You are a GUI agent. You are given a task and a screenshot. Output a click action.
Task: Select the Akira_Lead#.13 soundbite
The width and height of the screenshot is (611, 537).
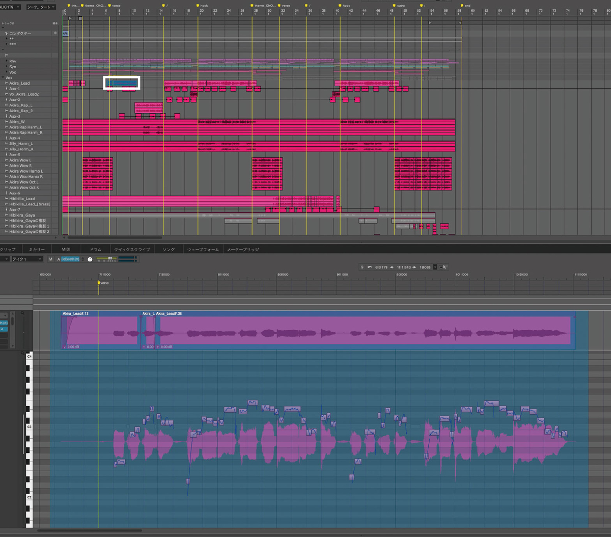100,330
